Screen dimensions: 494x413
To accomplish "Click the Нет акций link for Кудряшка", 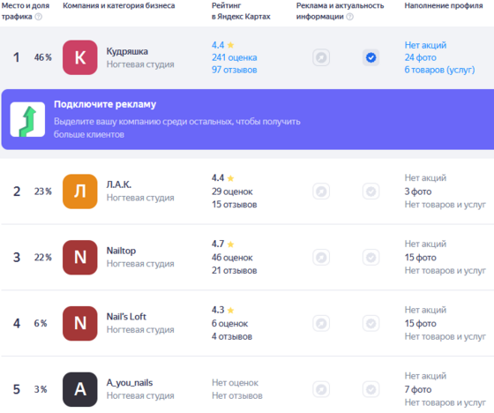I will (425, 45).
